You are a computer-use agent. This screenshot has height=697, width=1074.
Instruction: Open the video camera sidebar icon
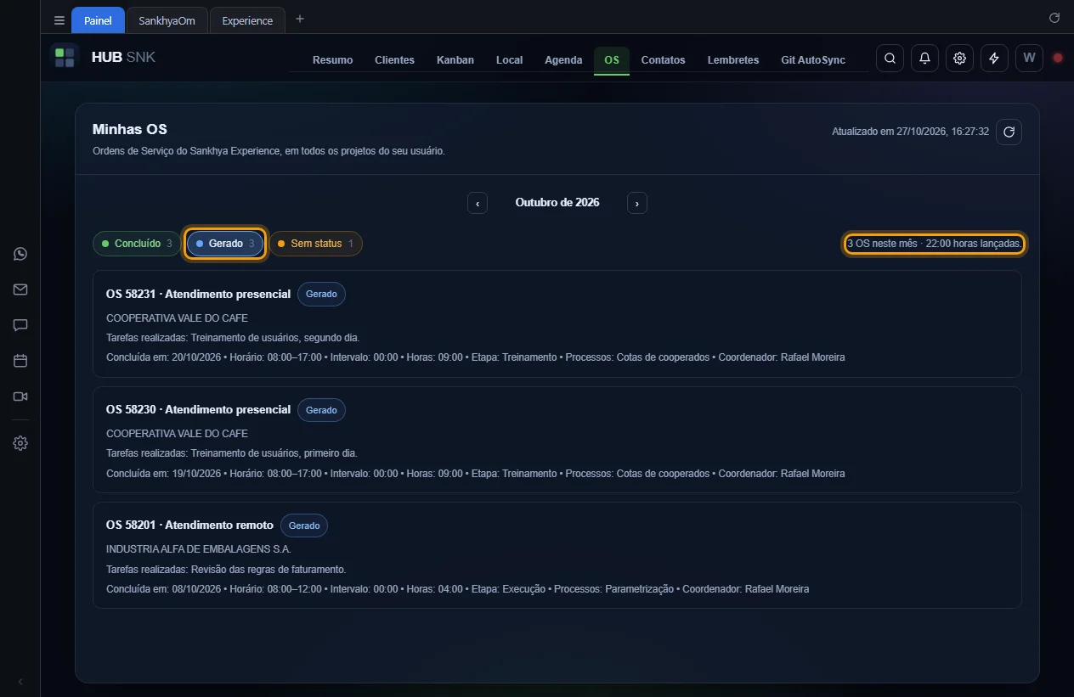tap(20, 396)
